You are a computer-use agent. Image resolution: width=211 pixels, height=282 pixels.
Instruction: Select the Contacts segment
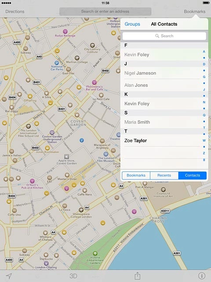tap(193, 175)
